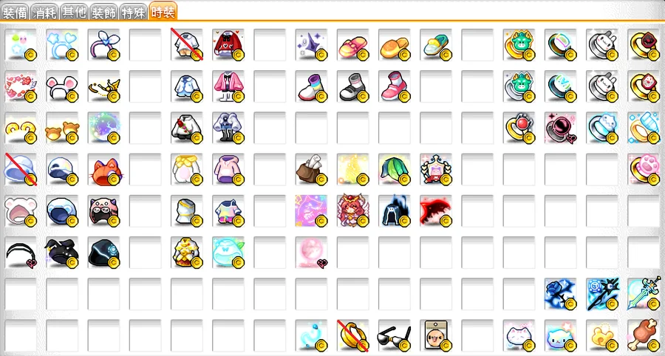This screenshot has height=356, width=665.
Task: Select the red heart varsity jacket item
Action: tap(228, 44)
